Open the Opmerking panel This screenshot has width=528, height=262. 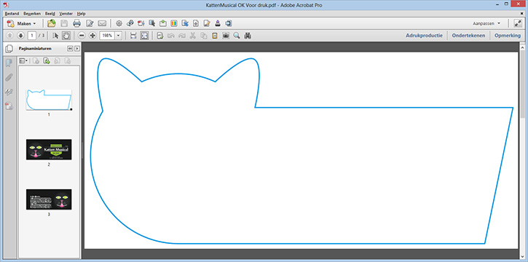pyautogui.click(x=508, y=36)
